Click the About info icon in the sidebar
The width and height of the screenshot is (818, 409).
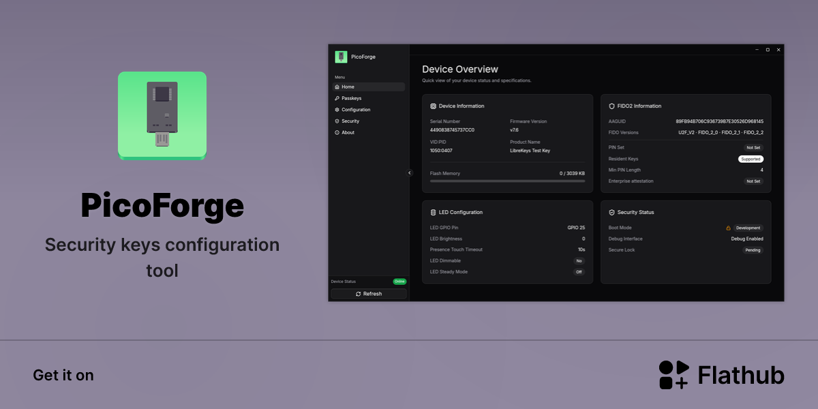click(337, 132)
